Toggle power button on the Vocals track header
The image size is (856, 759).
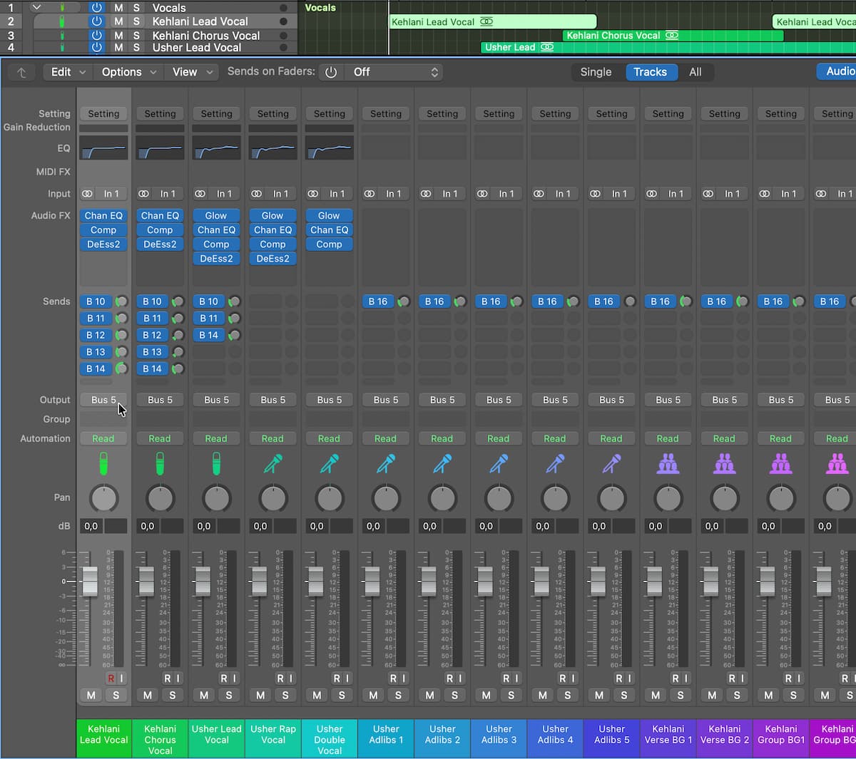97,8
